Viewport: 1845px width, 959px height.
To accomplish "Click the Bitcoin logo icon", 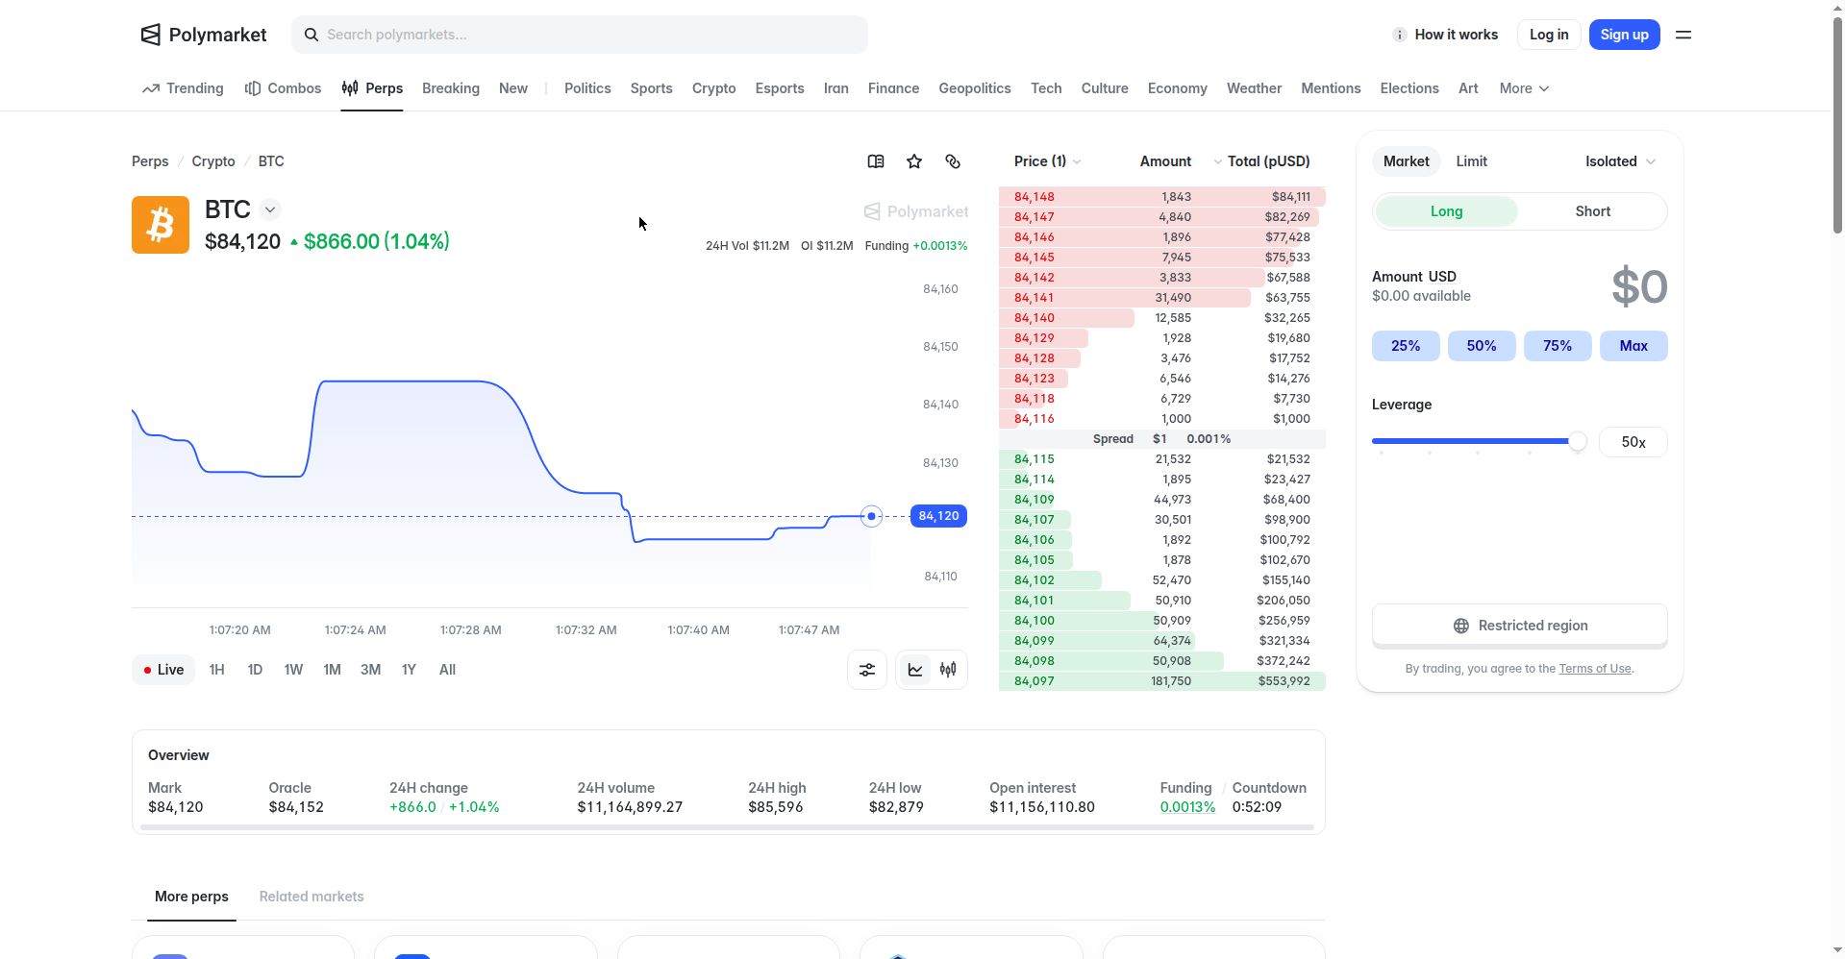I will coord(161,225).
